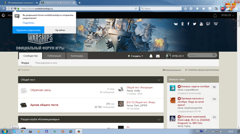Image resolution: width=240 pixels, height=134 pixels.
Task: Click the page vertical scrollbar thumb
Action: tap(238, 21)
